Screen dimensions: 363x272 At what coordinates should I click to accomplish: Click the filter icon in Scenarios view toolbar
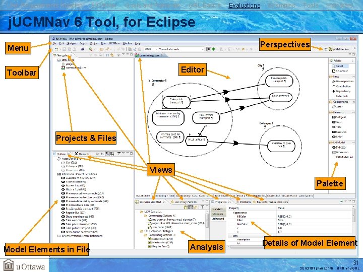[x=202, y=207]
